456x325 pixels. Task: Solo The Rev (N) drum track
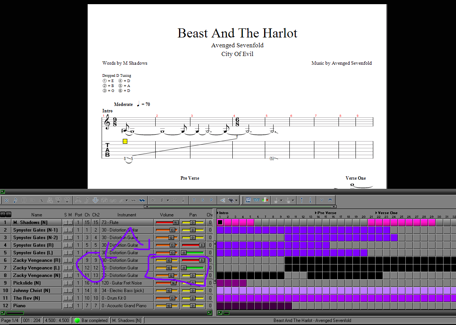[x=66, y=298]
